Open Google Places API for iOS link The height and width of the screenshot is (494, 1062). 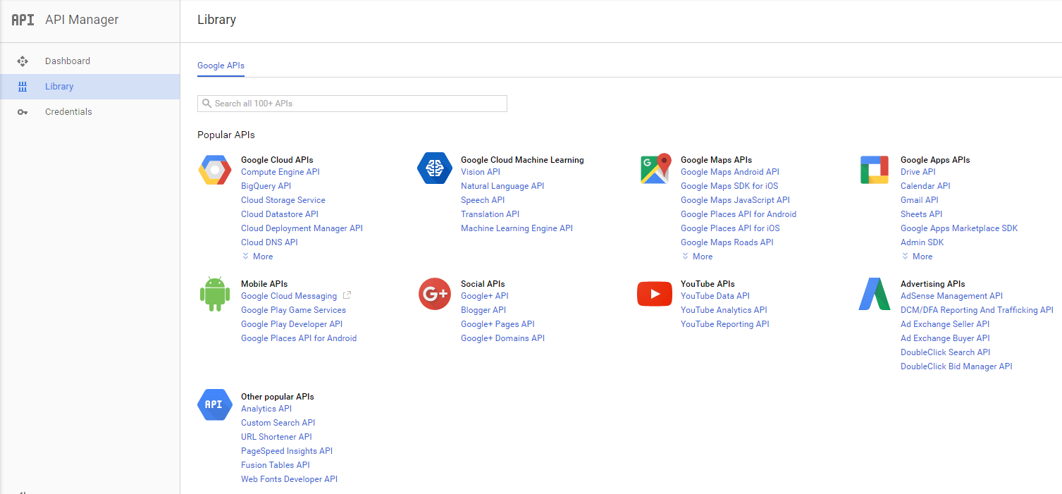(730, 228)
